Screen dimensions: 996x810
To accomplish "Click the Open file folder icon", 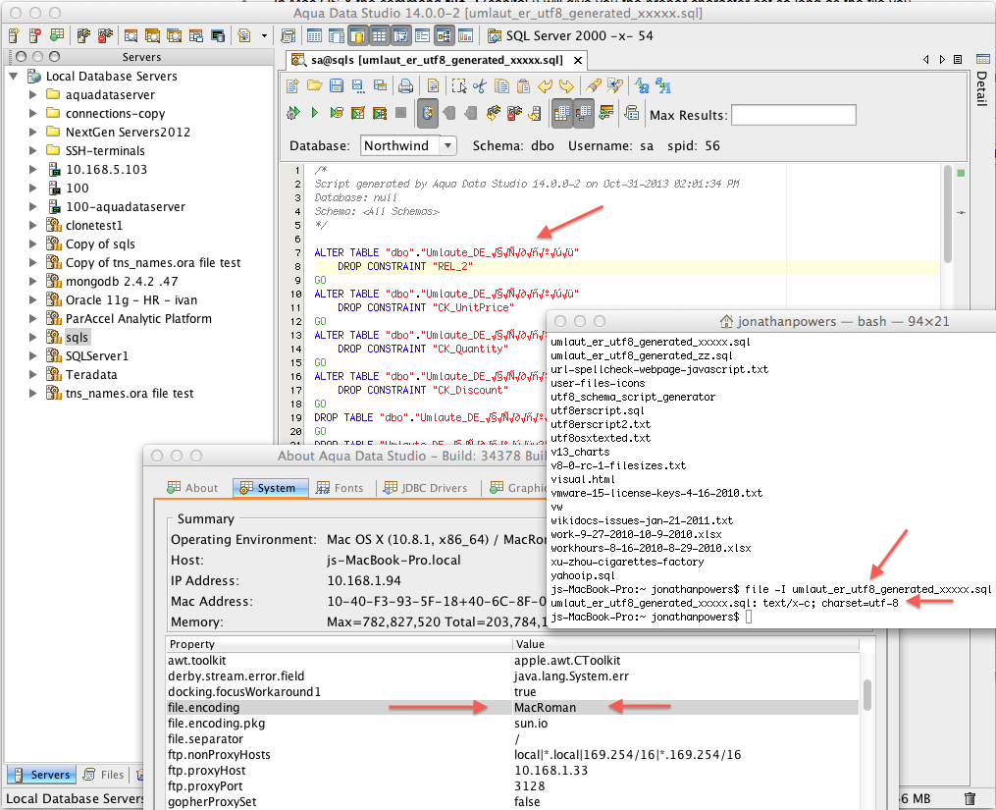I will pyautogui.click(x=314, y=85).
